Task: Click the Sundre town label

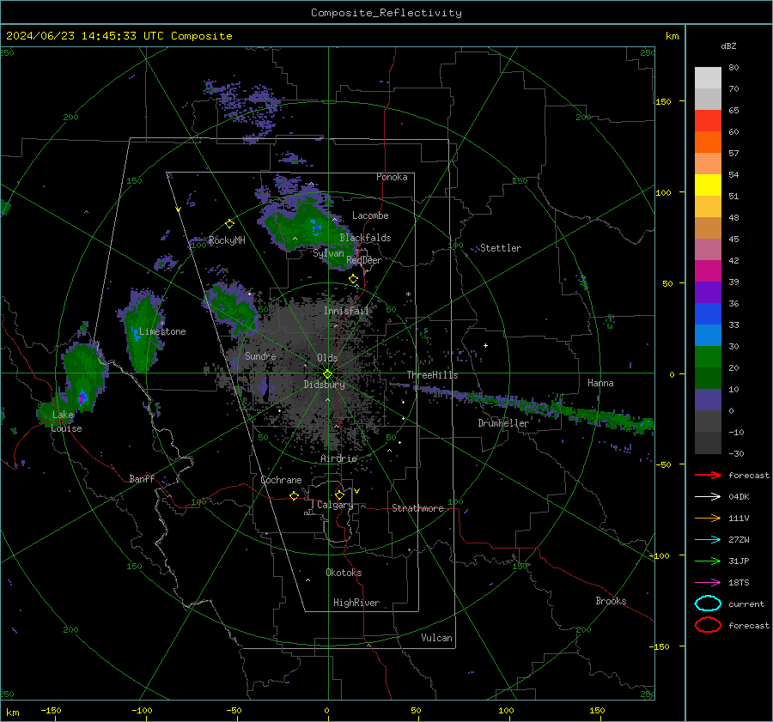Action: [260, 355]
